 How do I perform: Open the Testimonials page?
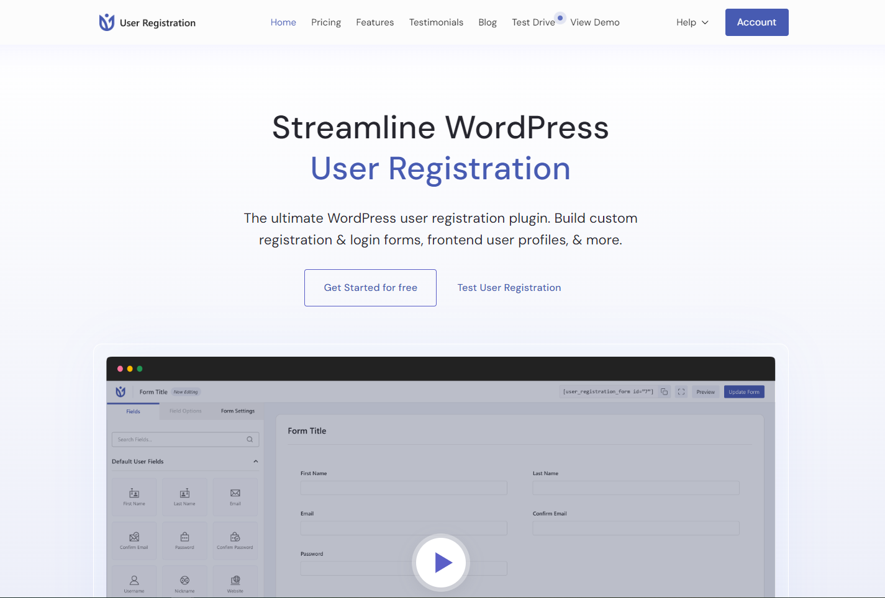pyautogui.click(x=436, y=22)
